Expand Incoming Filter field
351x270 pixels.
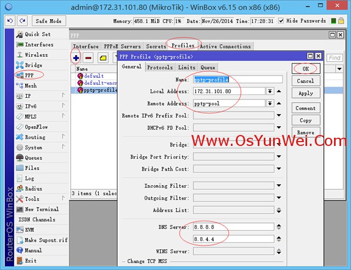tap(279, 185)
